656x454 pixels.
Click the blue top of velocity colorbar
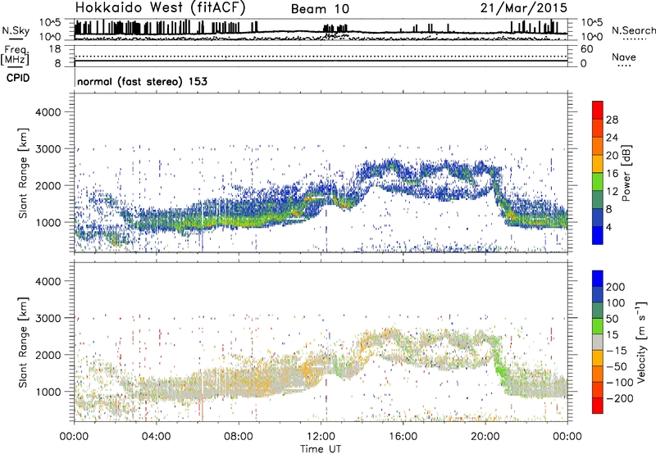[x=598, y=279]
